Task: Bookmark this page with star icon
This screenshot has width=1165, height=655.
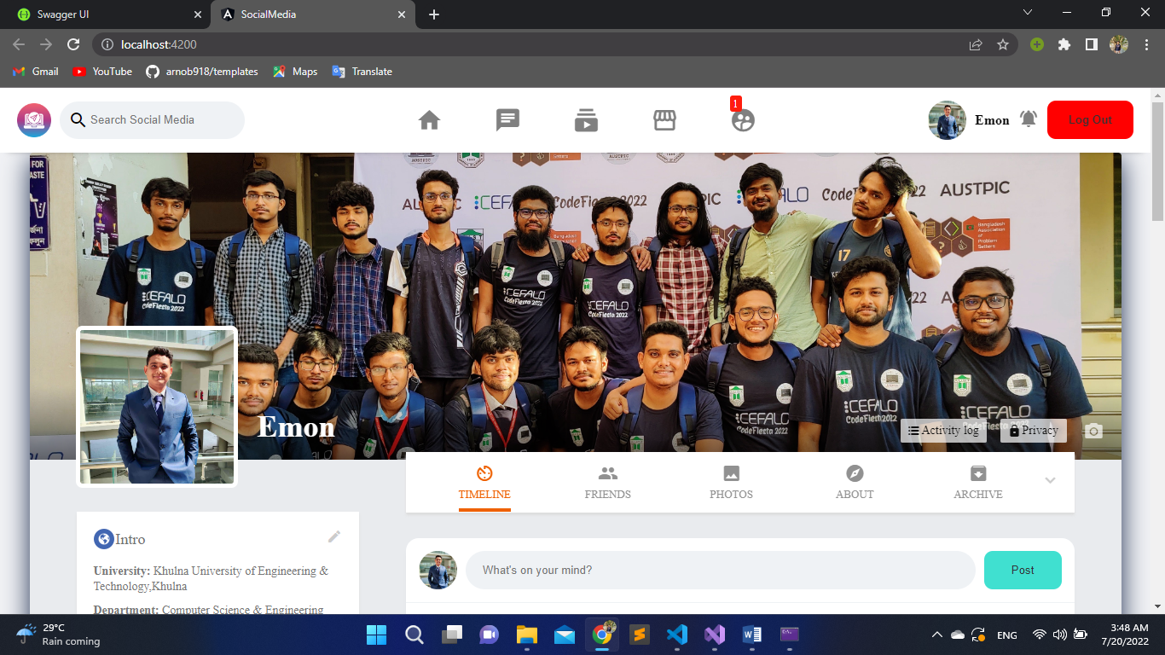Action: (1003, 44)
